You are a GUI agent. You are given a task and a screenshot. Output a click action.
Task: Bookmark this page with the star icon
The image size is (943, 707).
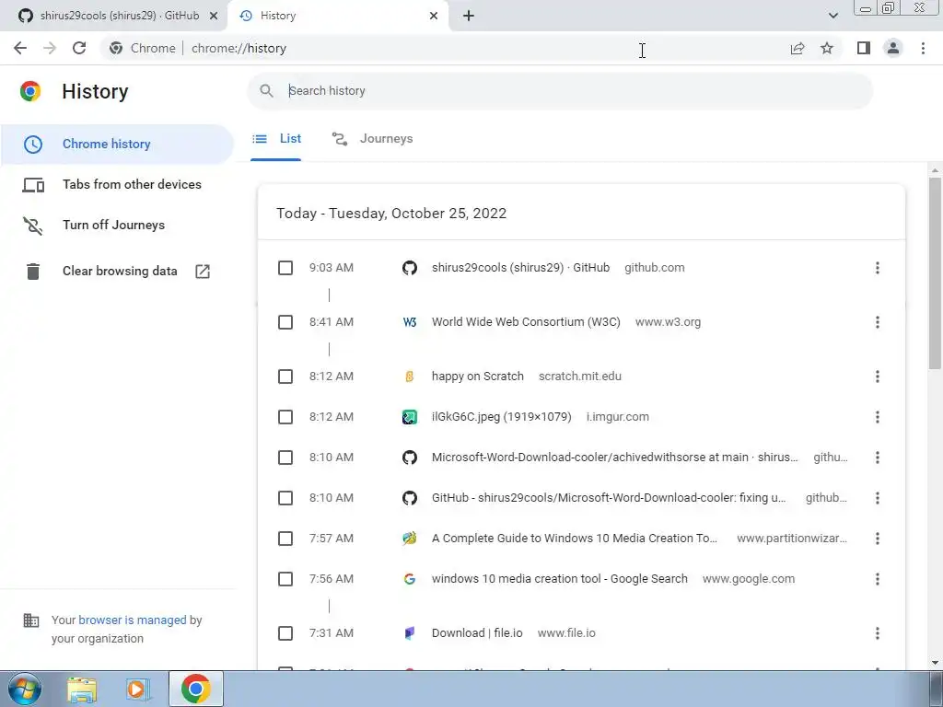pos(827,48)
